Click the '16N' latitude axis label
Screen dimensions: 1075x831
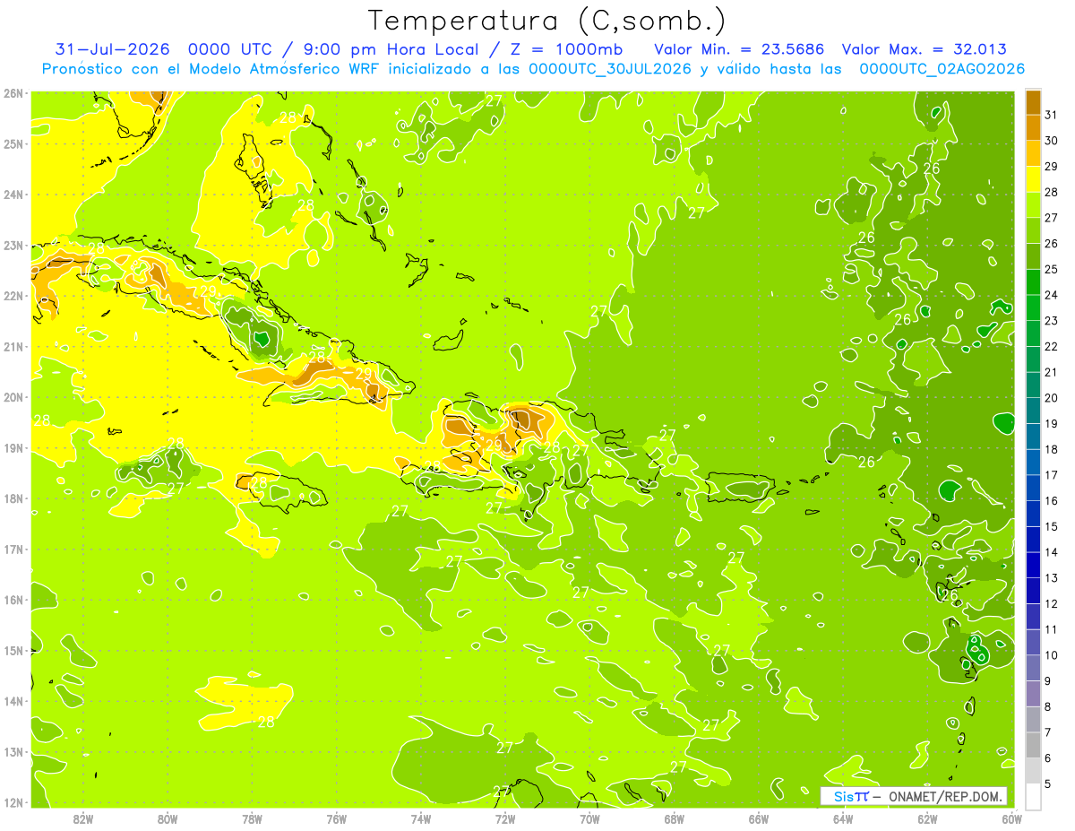tap(13, 600)
